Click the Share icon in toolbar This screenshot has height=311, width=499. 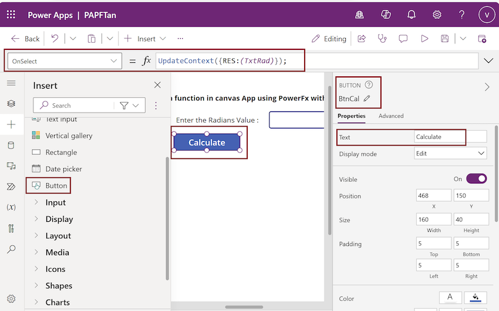[x=362, y=39]
